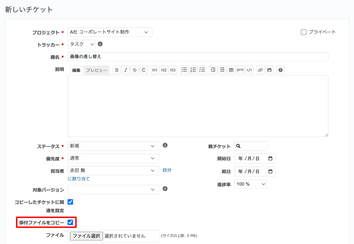This screenshot has width=354, height=244.
Task: Click the ファイル選択 button
Action: (86, 236)
